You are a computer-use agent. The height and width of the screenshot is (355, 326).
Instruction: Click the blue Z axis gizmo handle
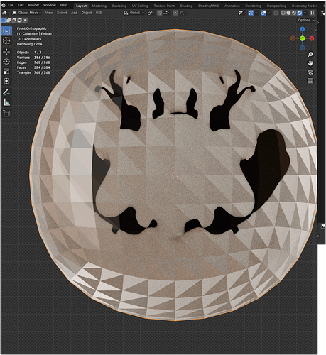(303, 29)
